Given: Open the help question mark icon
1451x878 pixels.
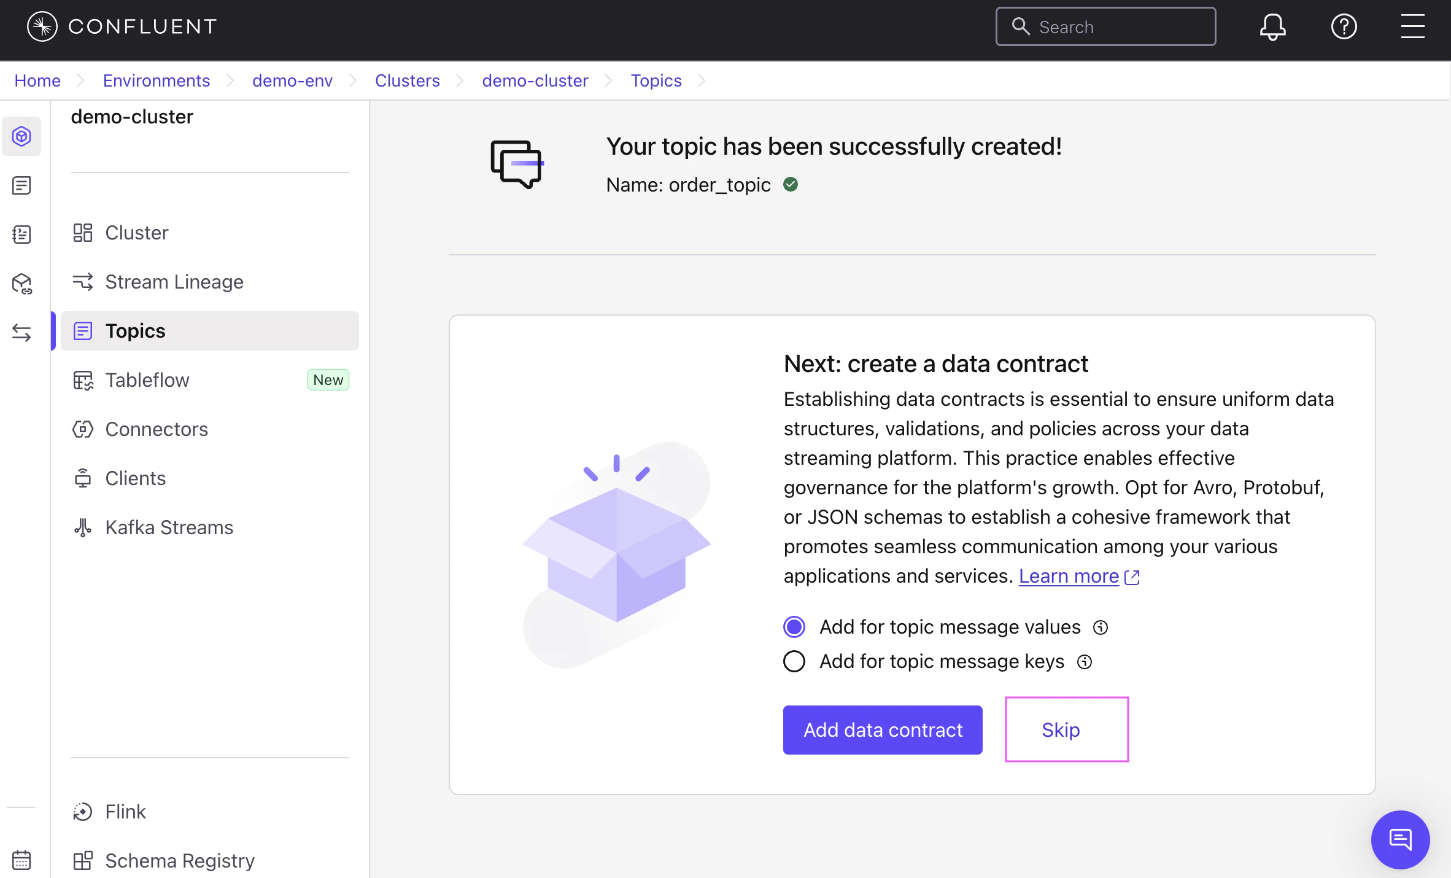Looking at the screenshot, I should pos(1344,27).
